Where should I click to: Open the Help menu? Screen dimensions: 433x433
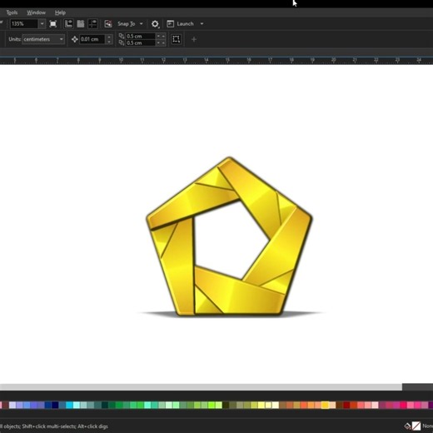click(x=60, y=12)
